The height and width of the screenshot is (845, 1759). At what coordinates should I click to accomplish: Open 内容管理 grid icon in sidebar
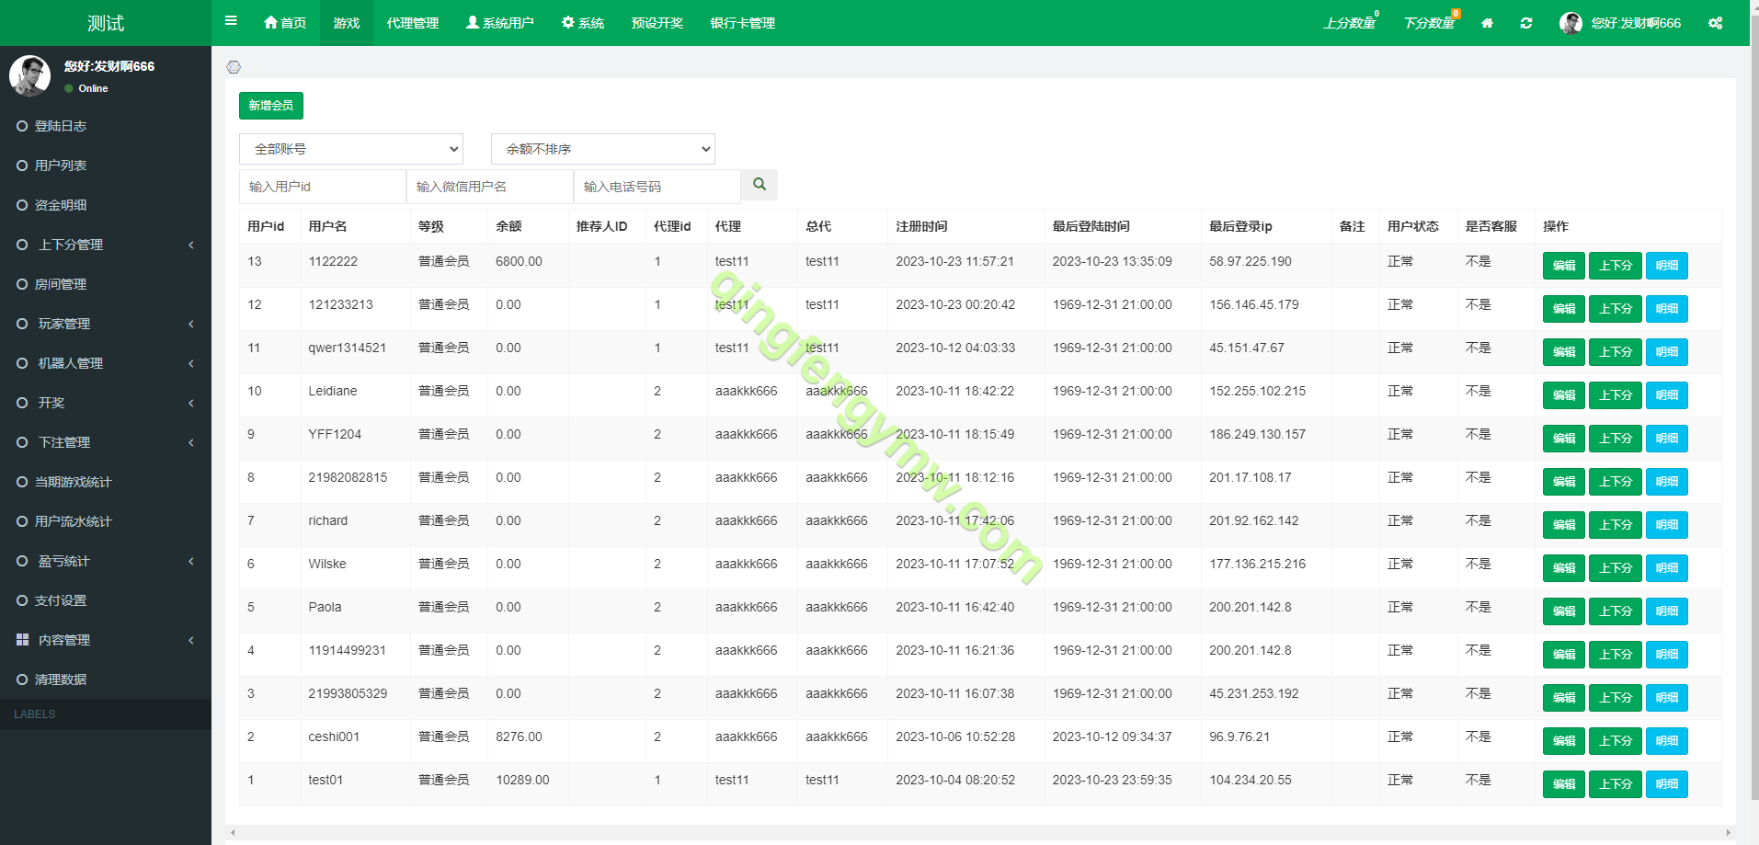[23, 640]
